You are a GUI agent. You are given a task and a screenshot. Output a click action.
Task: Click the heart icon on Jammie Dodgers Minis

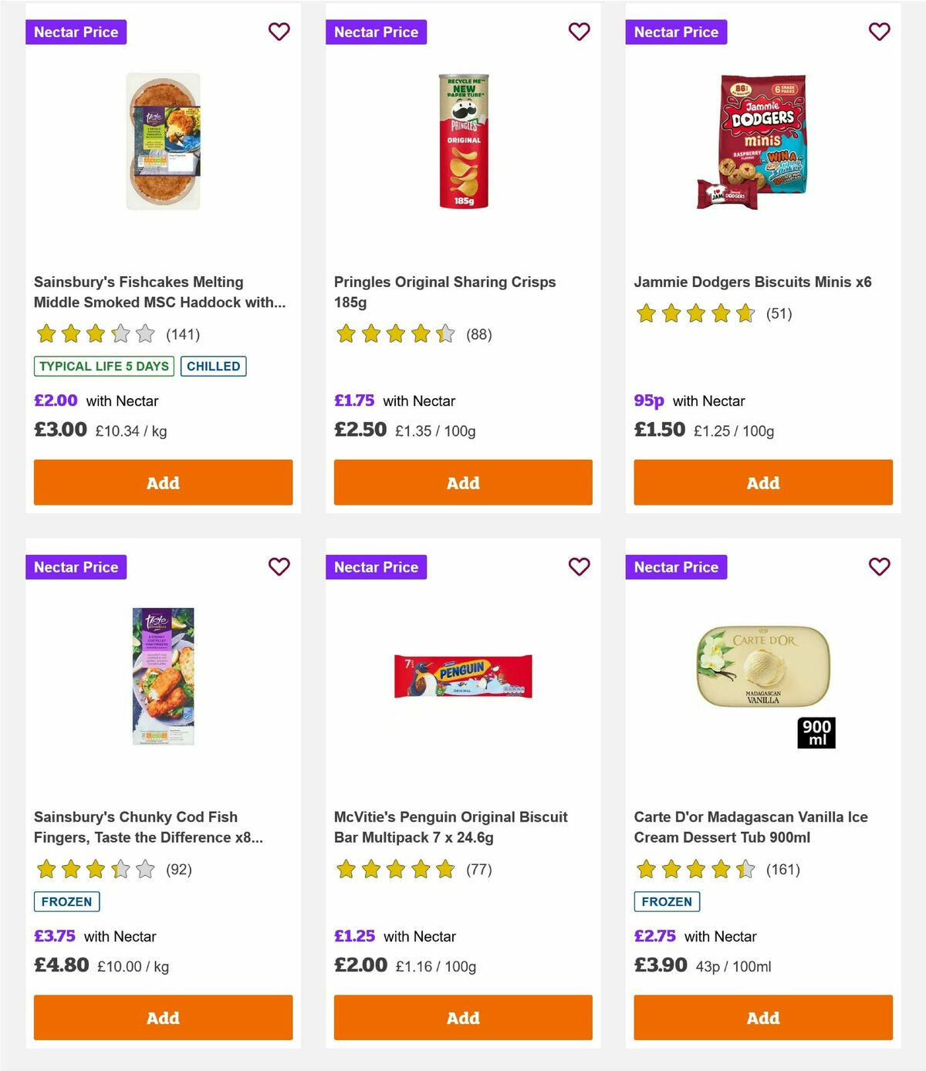click(879, 32)
